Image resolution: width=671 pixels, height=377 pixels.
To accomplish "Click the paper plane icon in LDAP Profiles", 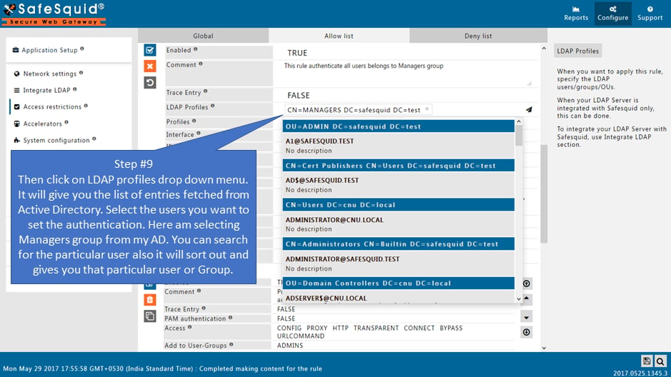I will [x=529, y=109].
